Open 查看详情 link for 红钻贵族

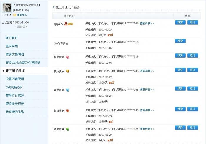(x=147, y=110)
